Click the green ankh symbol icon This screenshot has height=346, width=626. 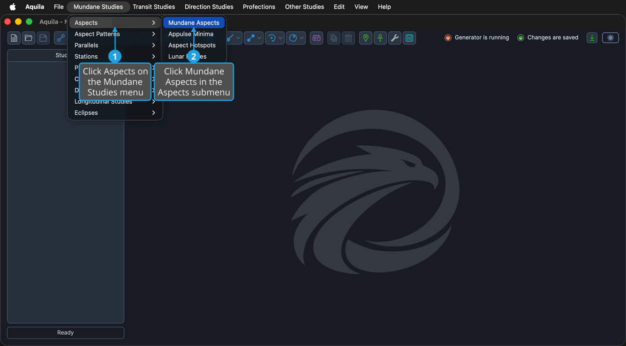(380, 38)
